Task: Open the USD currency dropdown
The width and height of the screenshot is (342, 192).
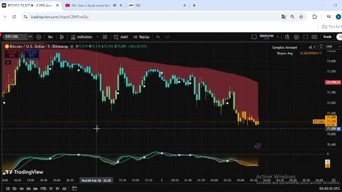Action: (x=333, y=46)
